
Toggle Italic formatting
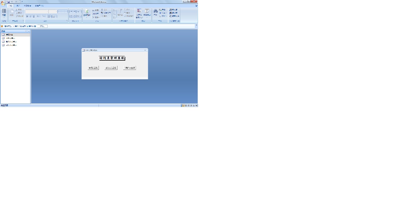[x=30, y=16]
